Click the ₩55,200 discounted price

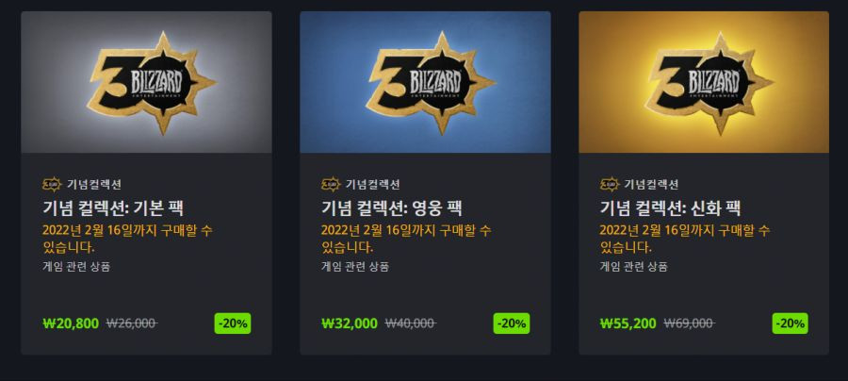click(628, 323)
